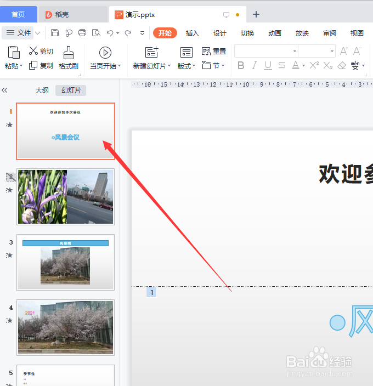373x386 pixels.
Task: Open the Transitions ribbon tab
Action: point(247,33)
